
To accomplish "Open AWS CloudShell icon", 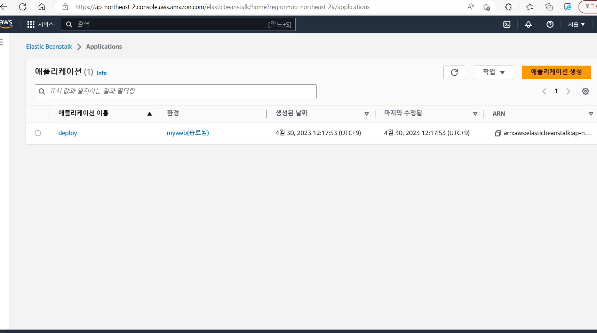I will 507,24.
